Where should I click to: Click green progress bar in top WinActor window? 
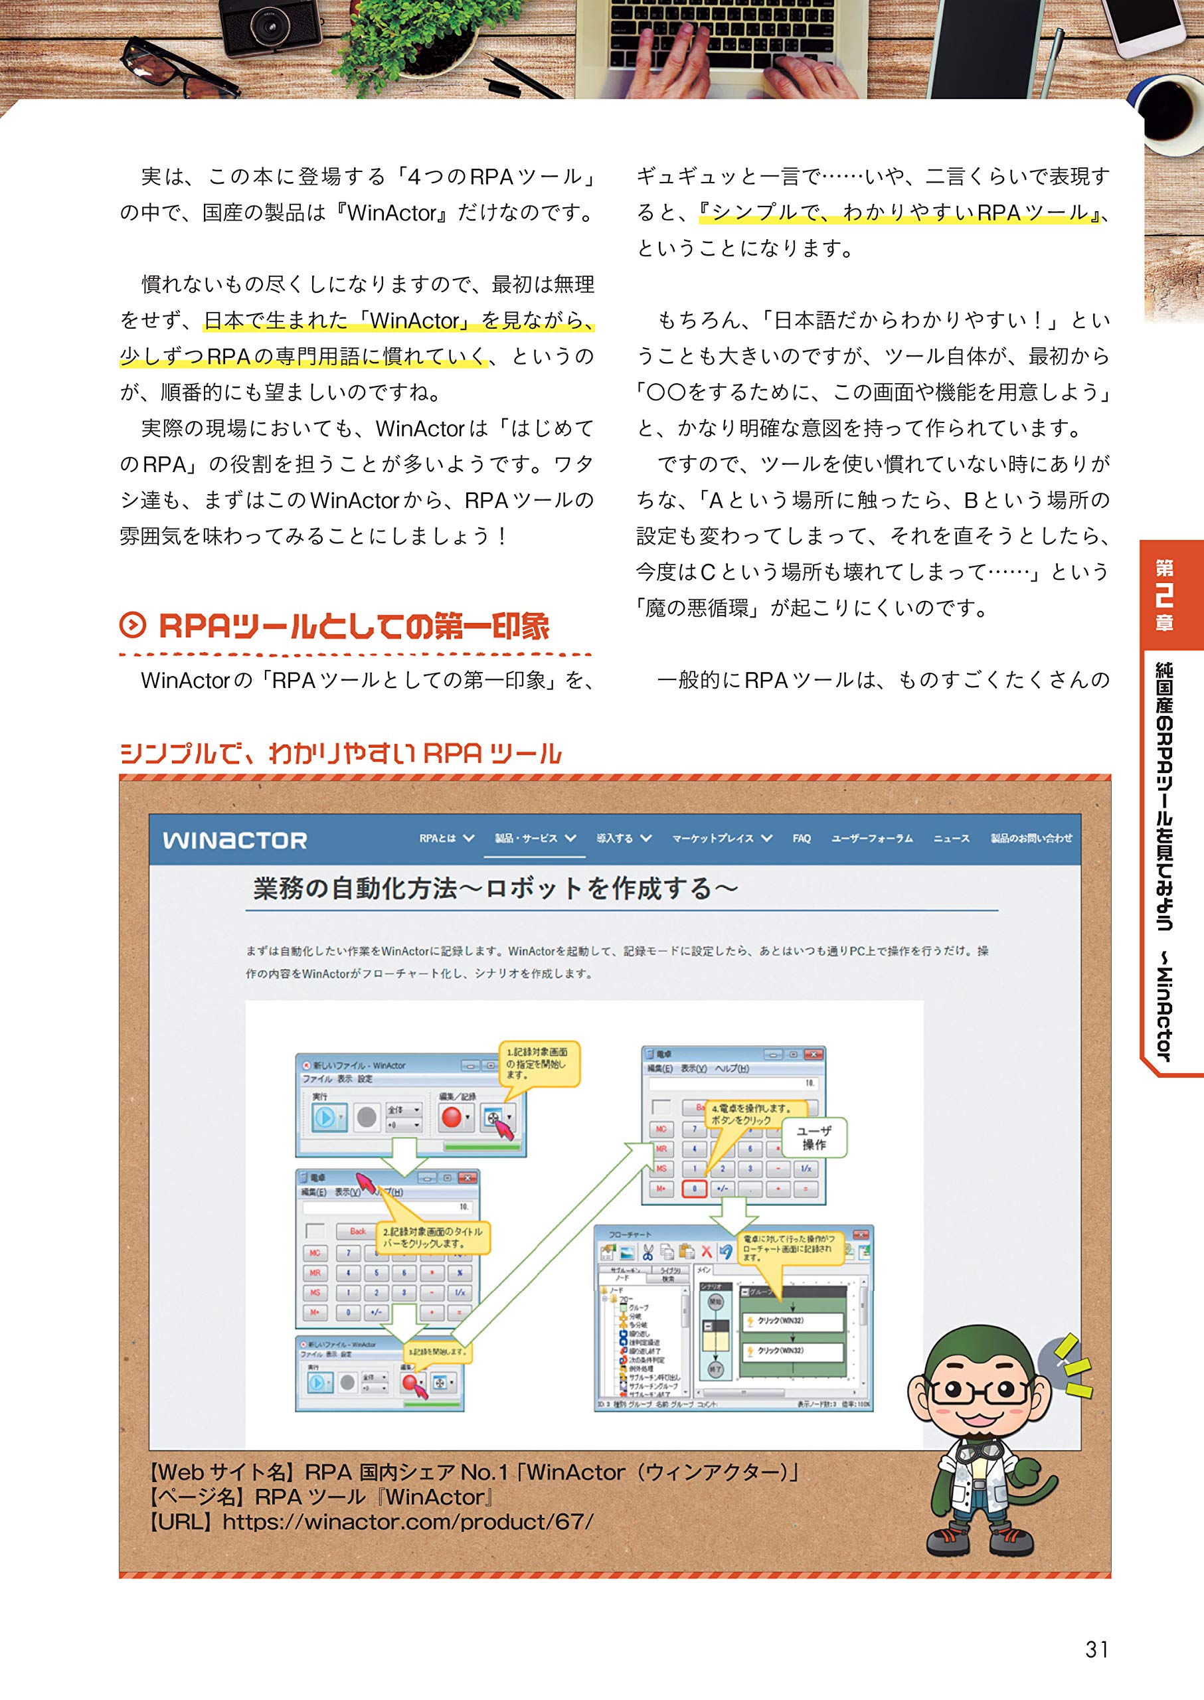point(483,1146)
